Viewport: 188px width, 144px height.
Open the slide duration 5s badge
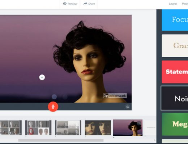(x=127, y=107)
